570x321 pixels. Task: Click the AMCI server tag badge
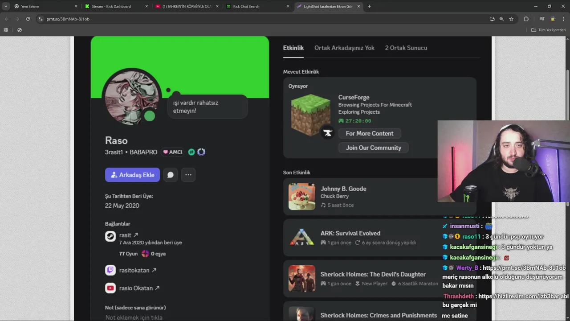[x=173, y=152]
